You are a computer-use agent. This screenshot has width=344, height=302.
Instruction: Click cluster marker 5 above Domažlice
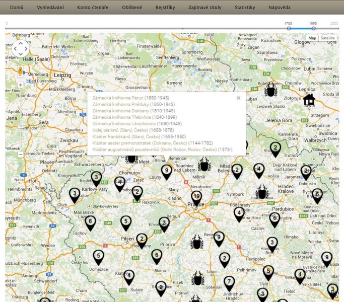(98, 257)
